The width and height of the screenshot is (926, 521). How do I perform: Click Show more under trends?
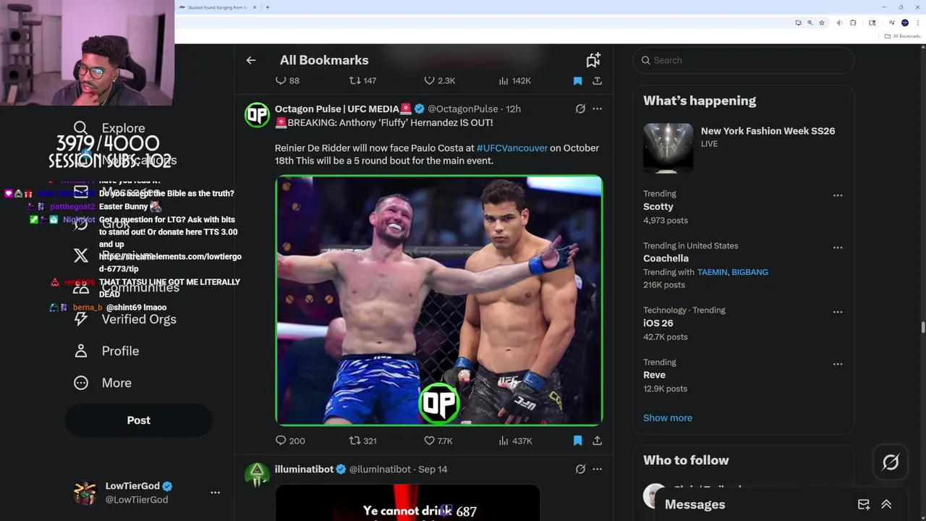tap(667, 418)
